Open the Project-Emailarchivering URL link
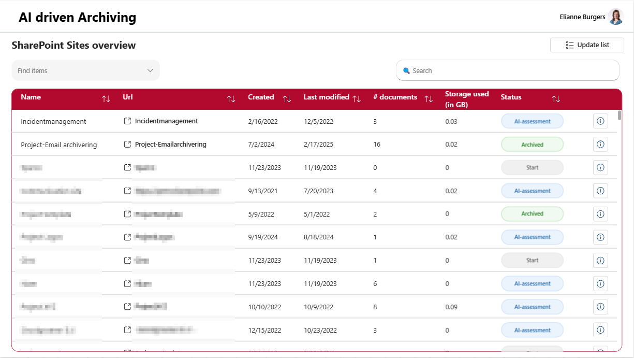 [x=170, y=145]
